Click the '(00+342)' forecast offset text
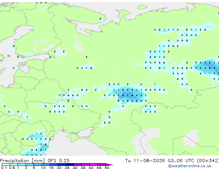This screenshot has width=219, height=169. 208,161
